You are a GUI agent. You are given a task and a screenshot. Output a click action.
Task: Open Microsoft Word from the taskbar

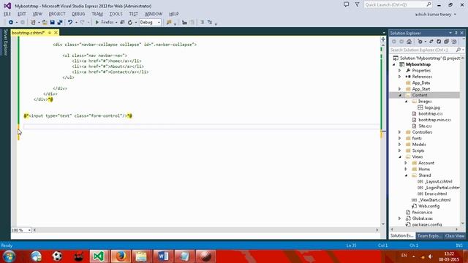(163, 256)
